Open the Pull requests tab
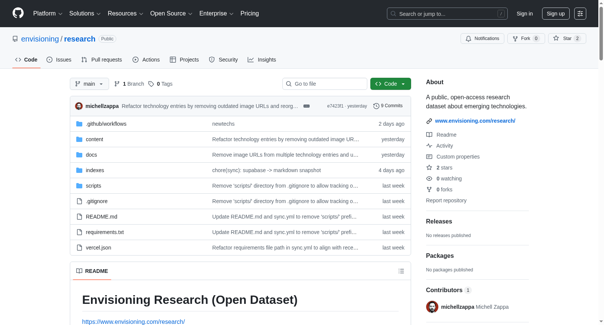This screenshot has height=325, width=604. [102, 60]
